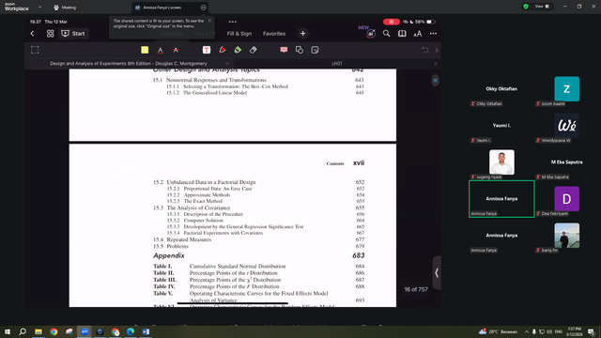Screen dimensions: 601x338
Task: Open the reading mode book icon
Action: click(402, 34)
